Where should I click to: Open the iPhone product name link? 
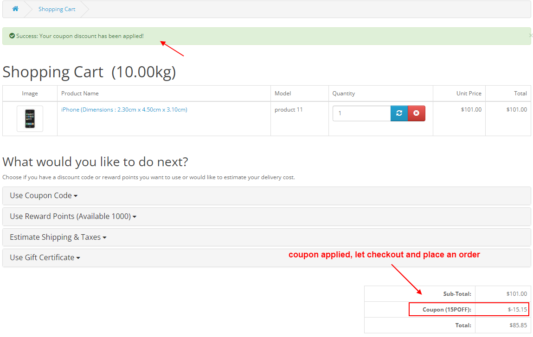[x=124, y=110]
